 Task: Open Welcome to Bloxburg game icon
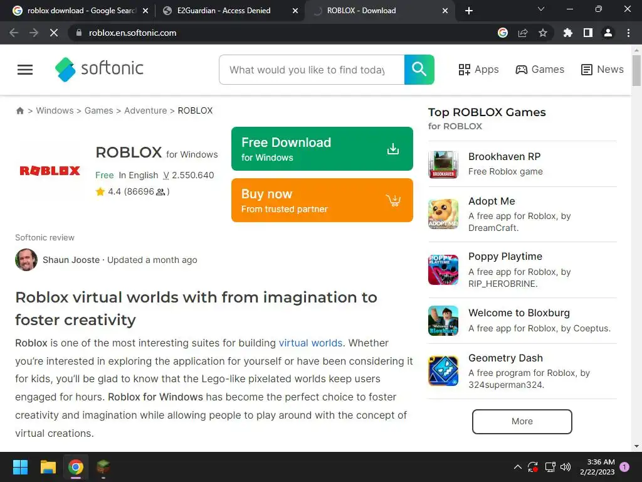tap(443, 321)
